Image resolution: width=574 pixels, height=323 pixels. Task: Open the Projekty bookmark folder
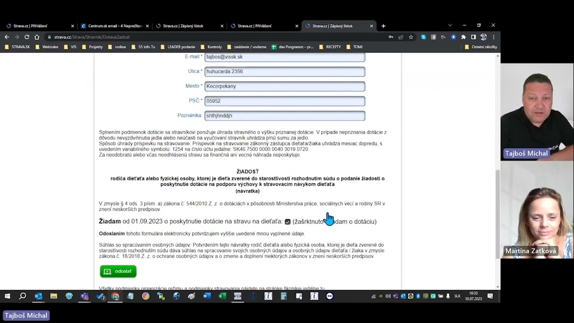(x=92, y=47)
